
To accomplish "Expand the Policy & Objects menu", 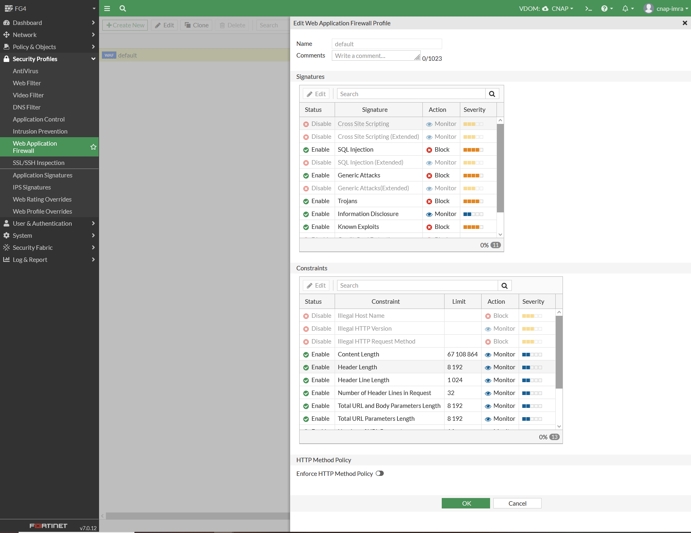I will pos(49,47).
